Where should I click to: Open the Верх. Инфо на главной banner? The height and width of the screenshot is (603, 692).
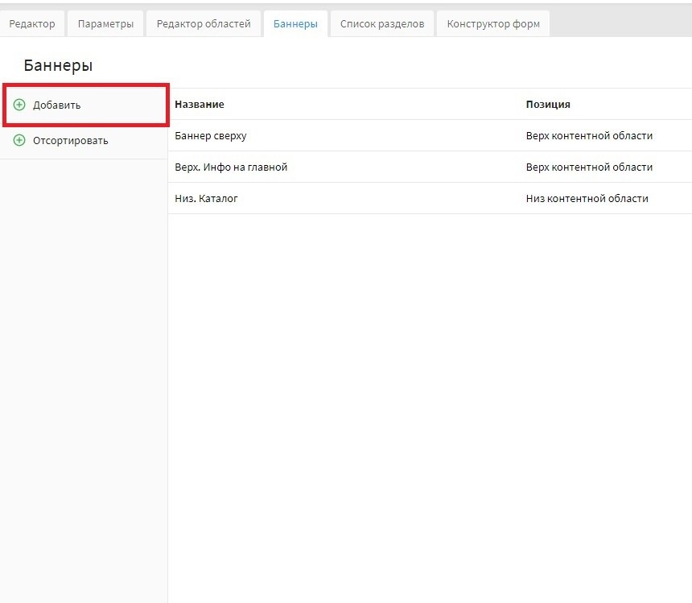click(231, 167)
